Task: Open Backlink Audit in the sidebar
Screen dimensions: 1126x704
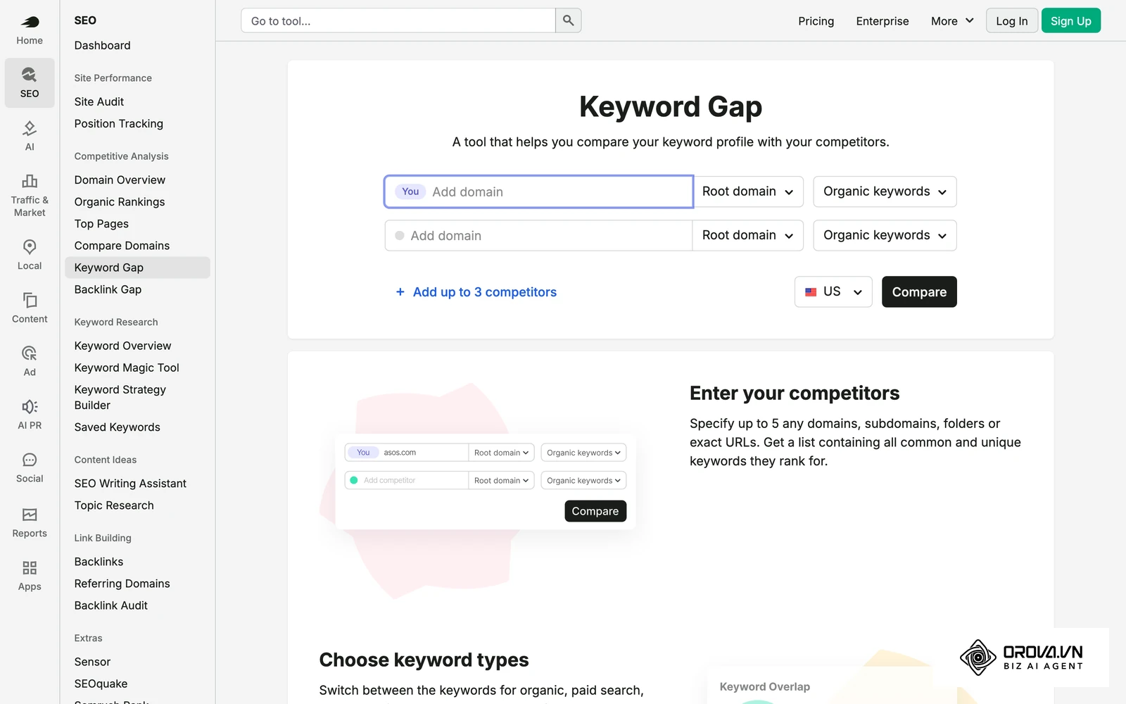Action: coord(111,605)
